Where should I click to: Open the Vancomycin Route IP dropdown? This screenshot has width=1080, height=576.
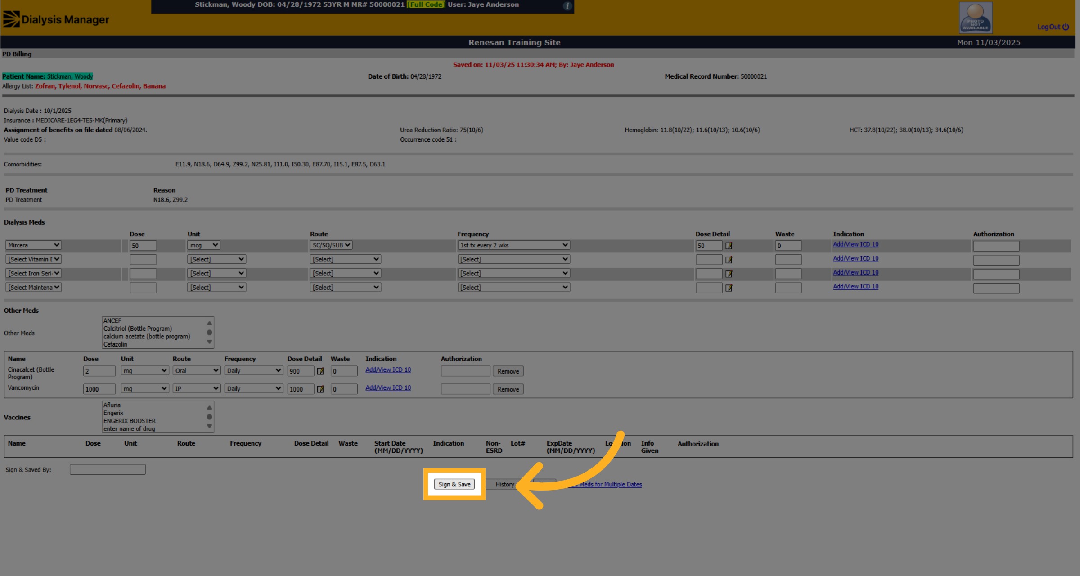(x=197, y=388)
